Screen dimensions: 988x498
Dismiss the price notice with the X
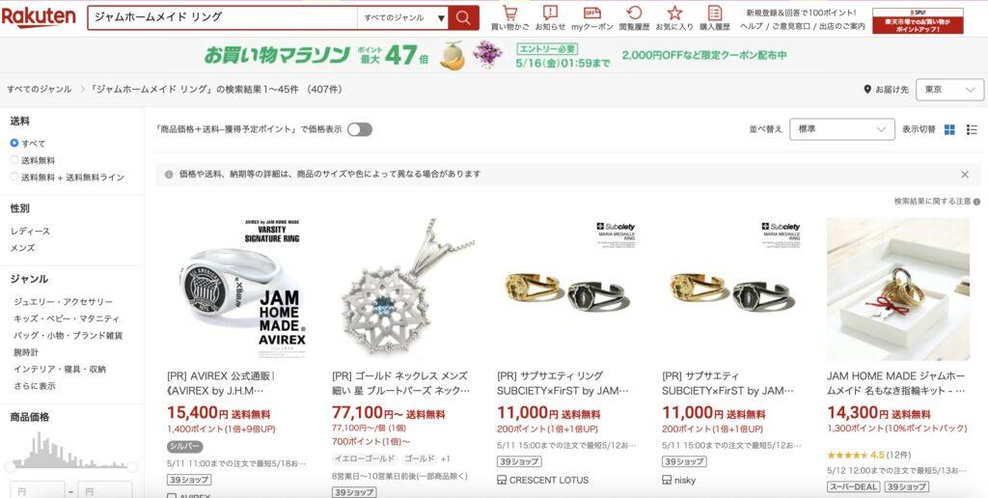tap(965, 174)
